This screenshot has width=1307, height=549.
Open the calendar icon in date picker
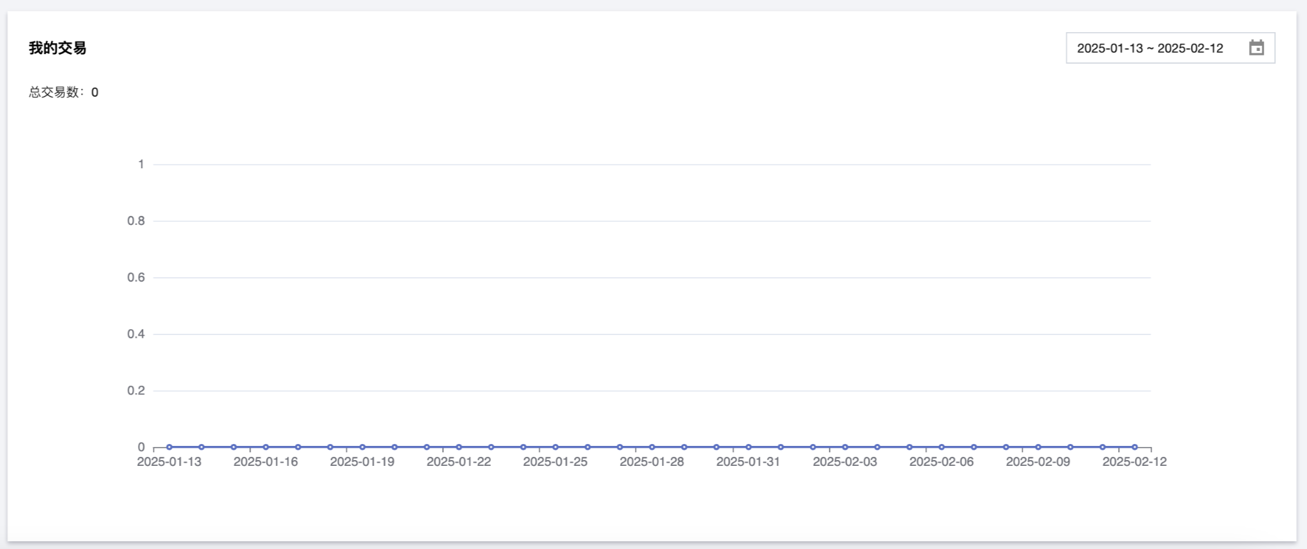tap(1256, 48)
